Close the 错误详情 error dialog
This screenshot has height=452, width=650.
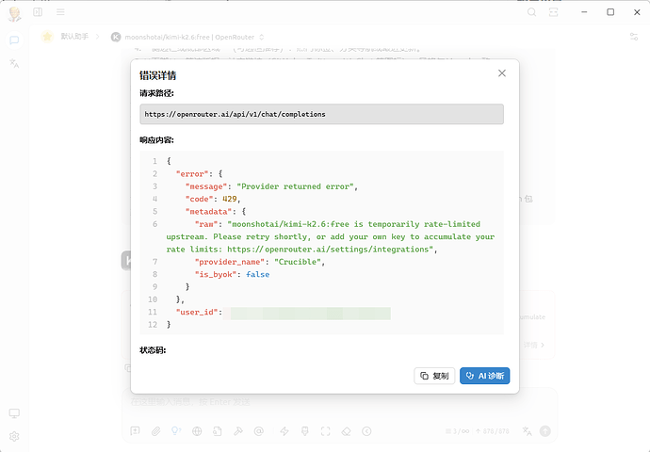pos(501,73)
